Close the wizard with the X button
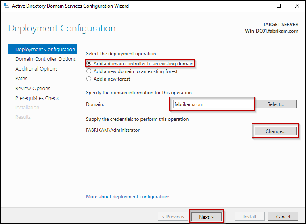The image size is (306, 224). pos(296,6)
